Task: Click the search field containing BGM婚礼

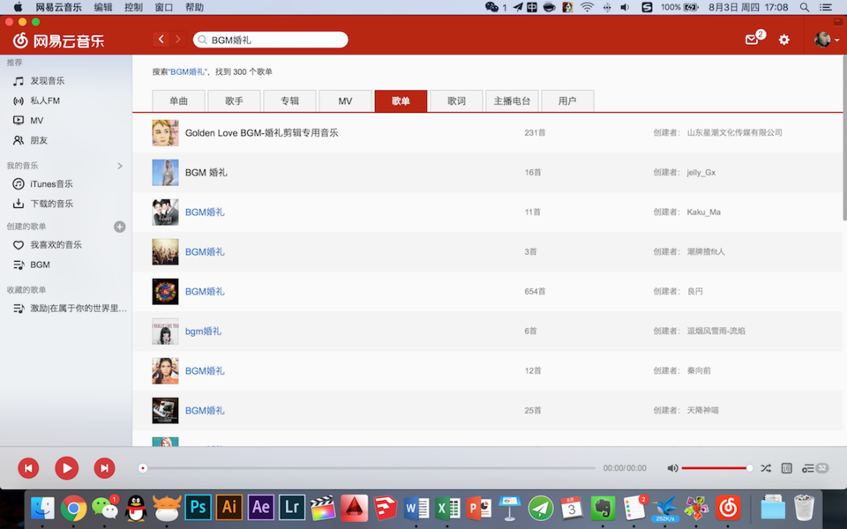Action: point(274,40)
